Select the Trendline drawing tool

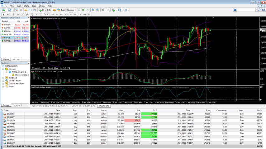click(22, 14)
